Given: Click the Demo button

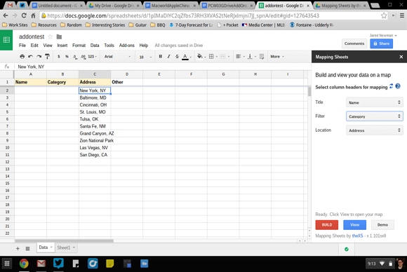Looking at the screenshot, I should 382,225.
